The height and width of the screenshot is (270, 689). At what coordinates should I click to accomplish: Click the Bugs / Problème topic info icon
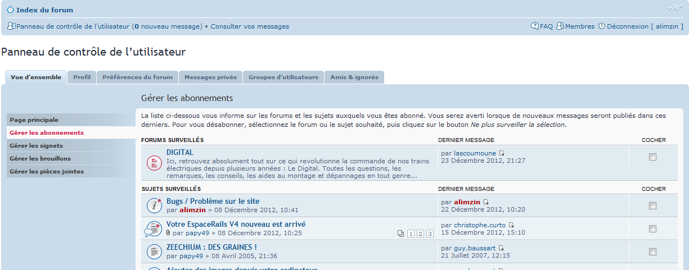pos(154,205)
